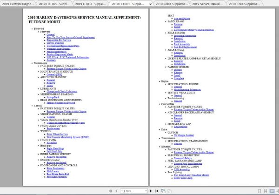The height and width of the screenshot is (195, 279).
Task: Switch to single page layout
Action: [x=259, y=191]
